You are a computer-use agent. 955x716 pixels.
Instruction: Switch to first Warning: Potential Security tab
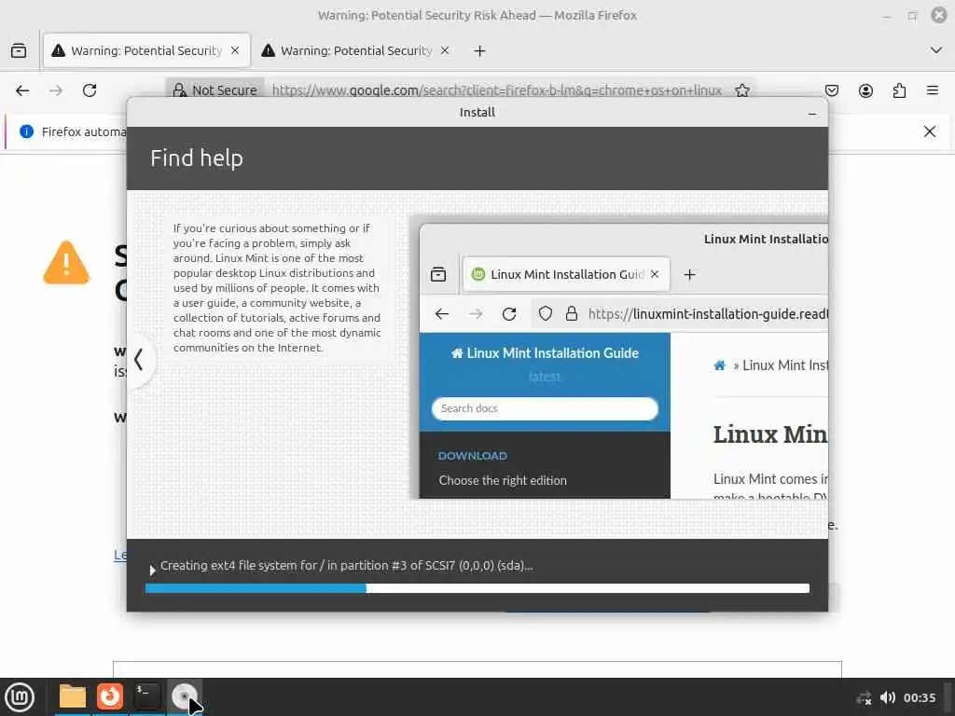point(146,50)
